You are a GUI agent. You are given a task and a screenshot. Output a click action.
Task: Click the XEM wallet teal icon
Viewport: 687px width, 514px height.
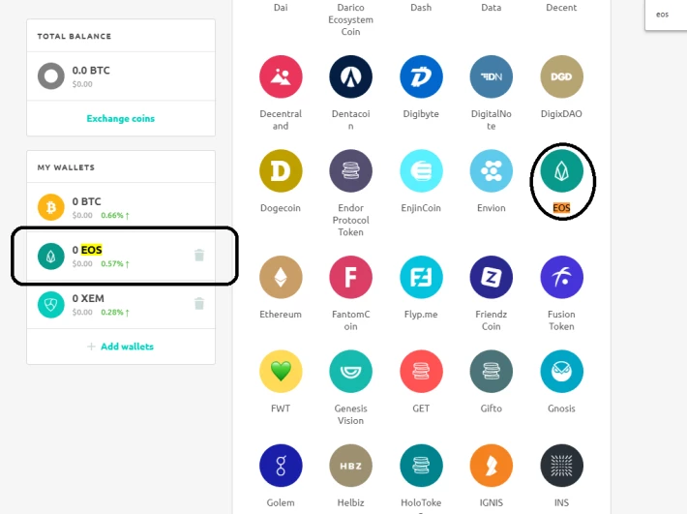(x=51, y=305)
